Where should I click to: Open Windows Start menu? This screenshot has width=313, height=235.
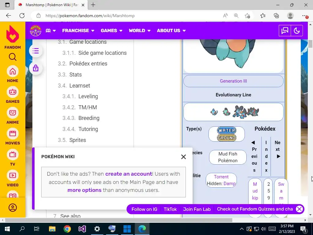[7, 229]
